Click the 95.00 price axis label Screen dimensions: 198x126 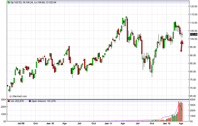(x=194, y=47)
